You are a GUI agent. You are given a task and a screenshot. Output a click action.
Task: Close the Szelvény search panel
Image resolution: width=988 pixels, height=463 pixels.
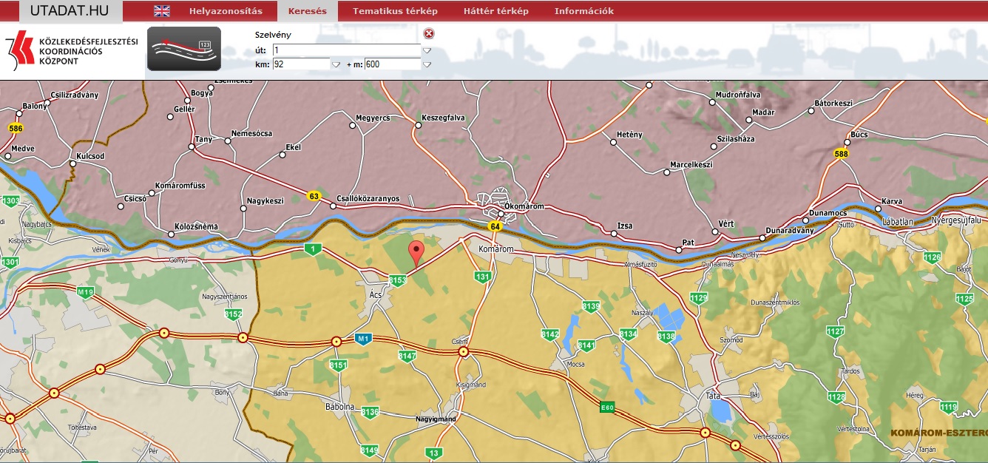point(429,34)
